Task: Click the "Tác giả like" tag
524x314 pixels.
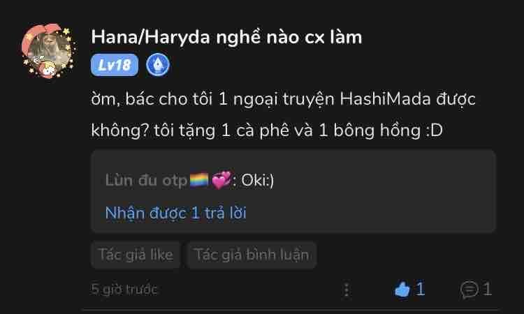Action: click(x=136, y=255)
